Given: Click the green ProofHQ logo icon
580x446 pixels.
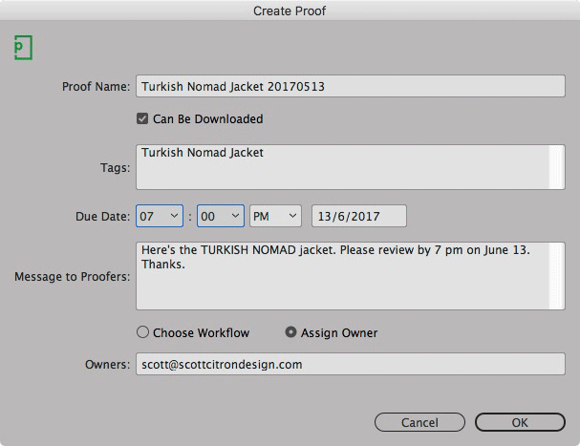Looking at the screenshot, I should tap(23, 47).
